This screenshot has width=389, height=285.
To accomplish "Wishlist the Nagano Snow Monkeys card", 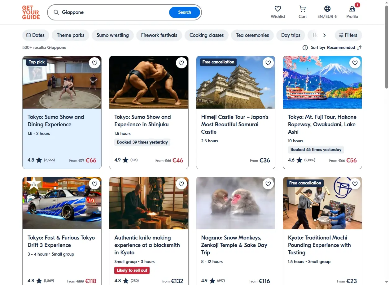I will pos(268,184).
